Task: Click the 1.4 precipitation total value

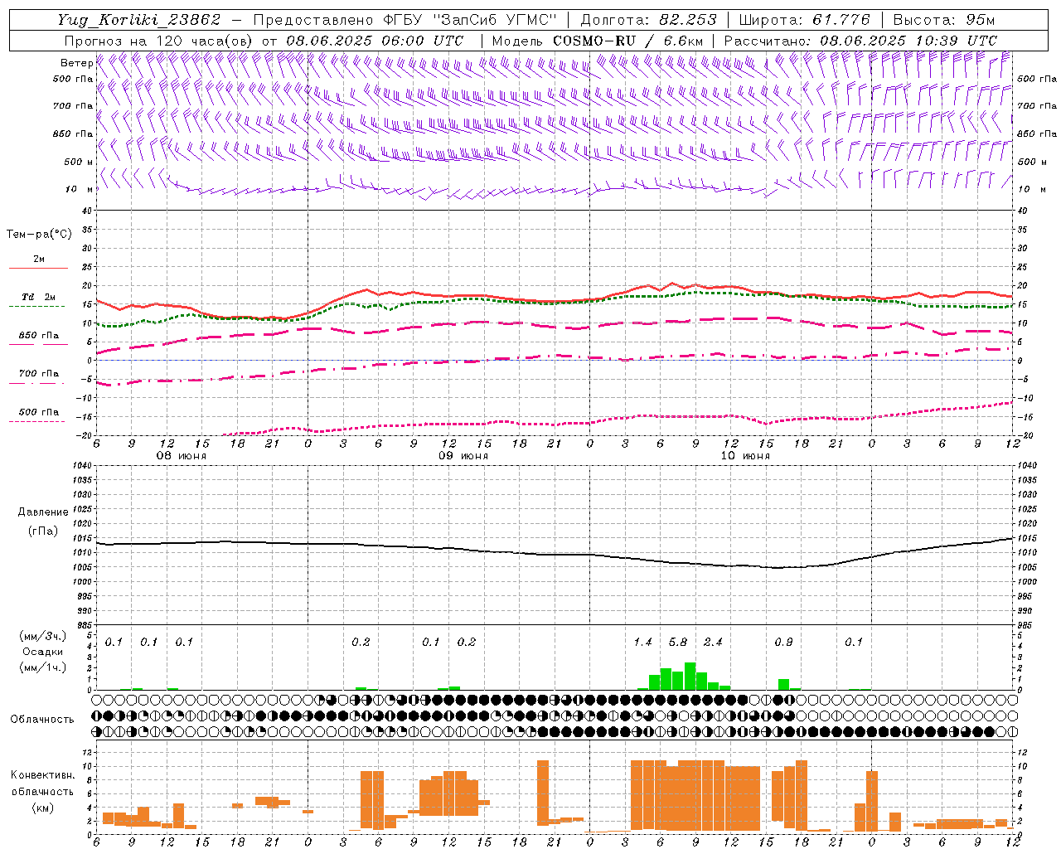Action: 642,642
